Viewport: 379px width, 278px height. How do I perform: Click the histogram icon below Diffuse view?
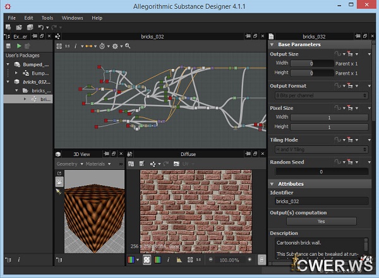point(179,259)
